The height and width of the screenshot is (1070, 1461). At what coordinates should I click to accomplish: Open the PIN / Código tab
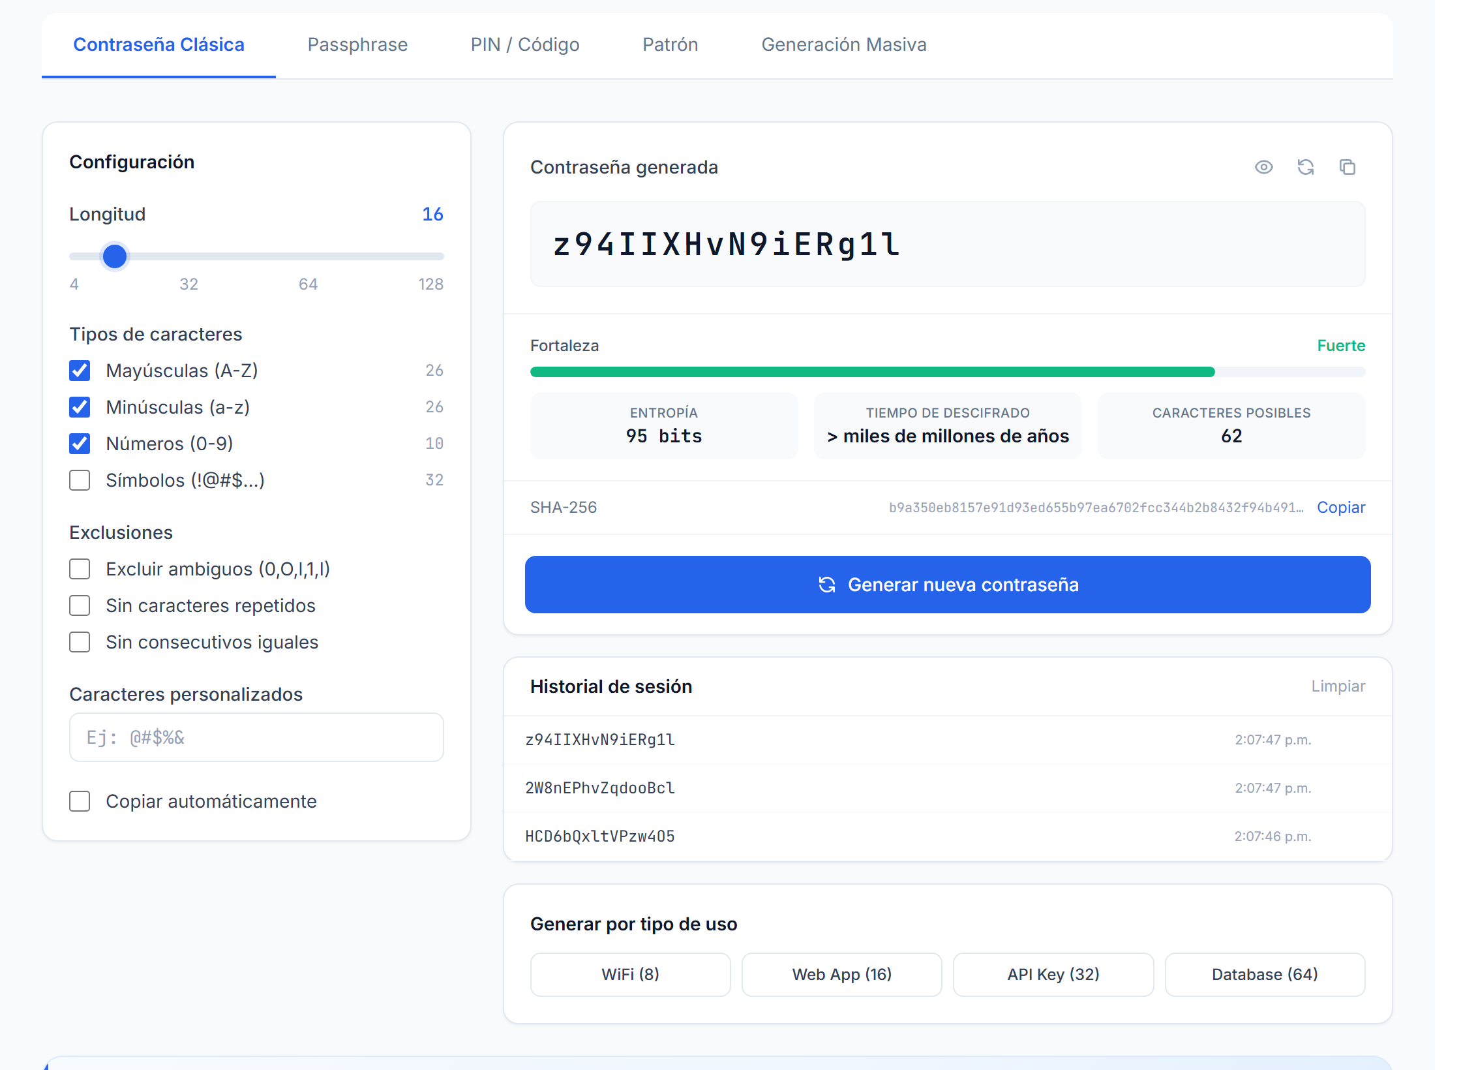(525, 44)
